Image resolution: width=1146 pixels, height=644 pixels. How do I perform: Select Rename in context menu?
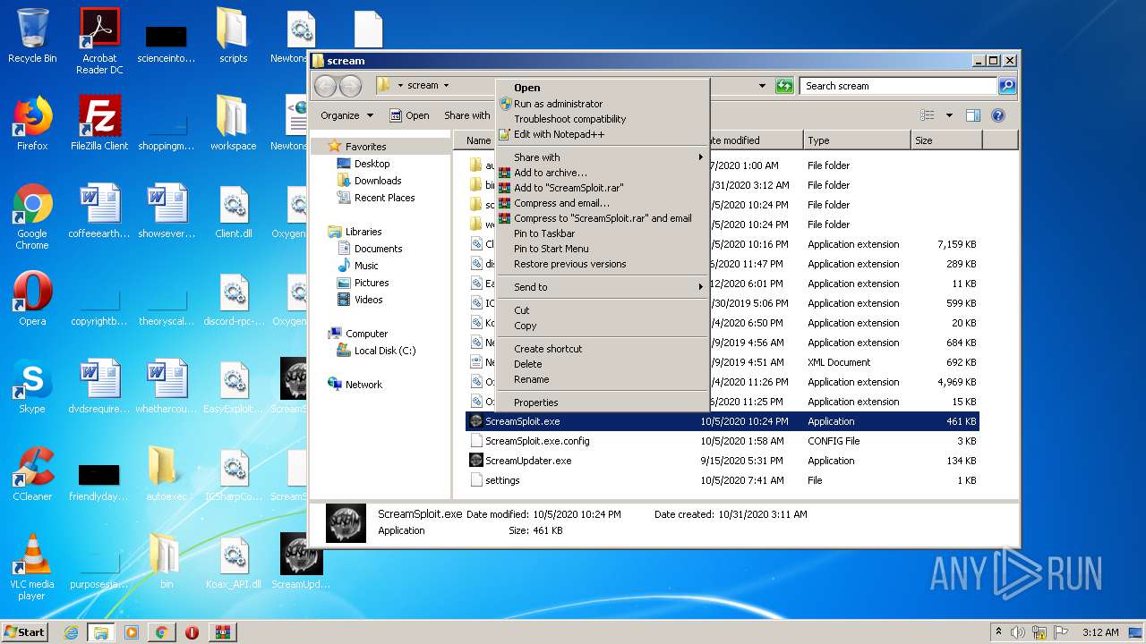click(x=603, y=379)
